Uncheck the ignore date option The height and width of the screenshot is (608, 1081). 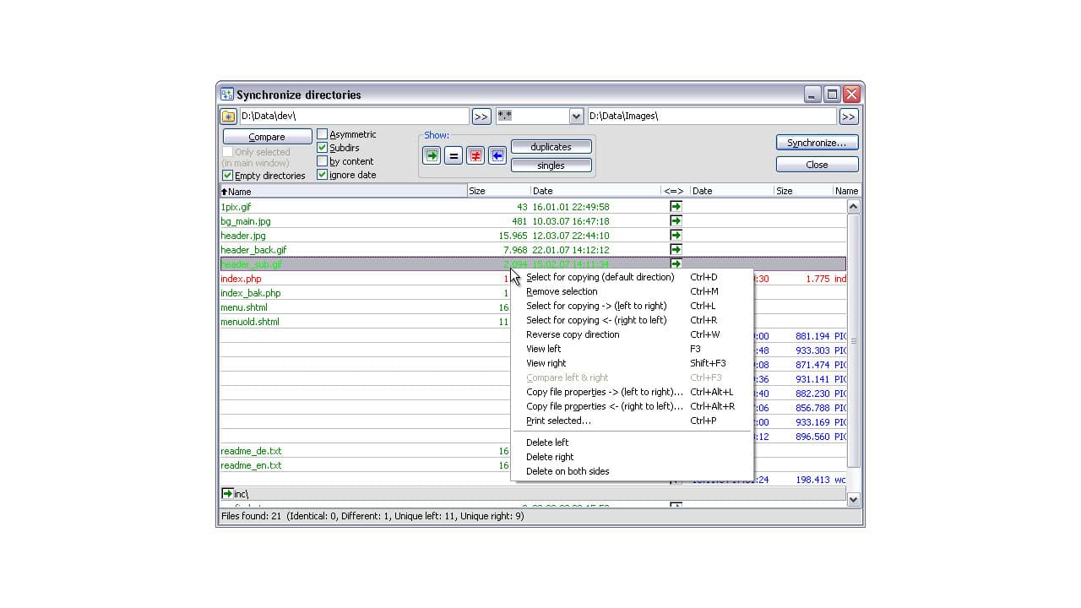click(x=323, y=174)
